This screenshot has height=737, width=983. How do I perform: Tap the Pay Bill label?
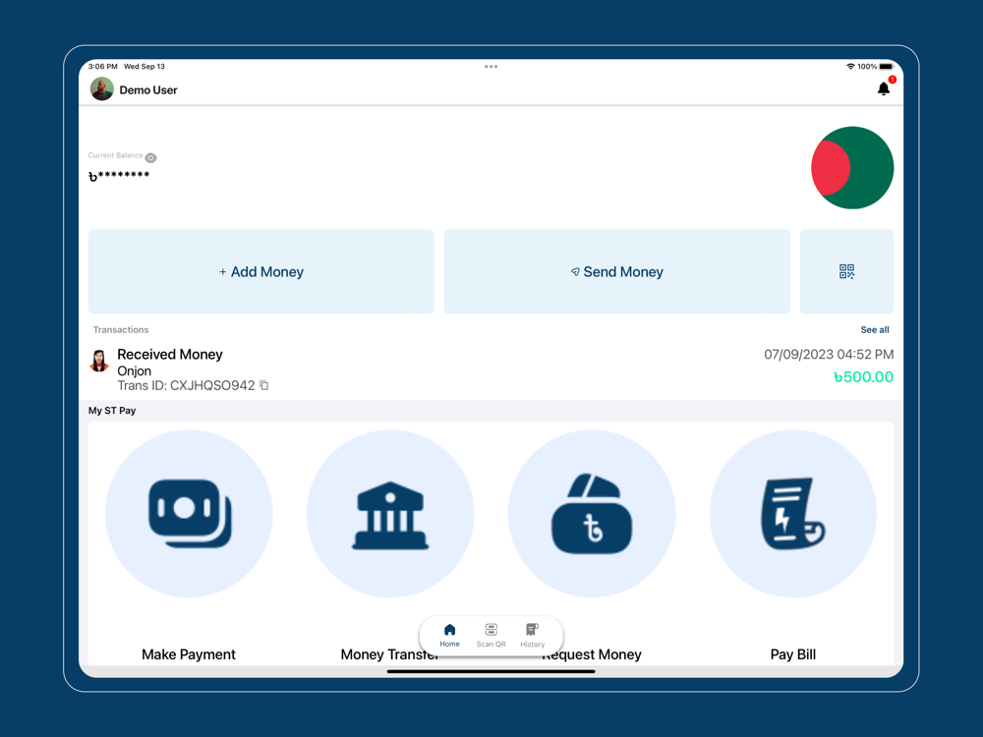[x=793, y=654]
